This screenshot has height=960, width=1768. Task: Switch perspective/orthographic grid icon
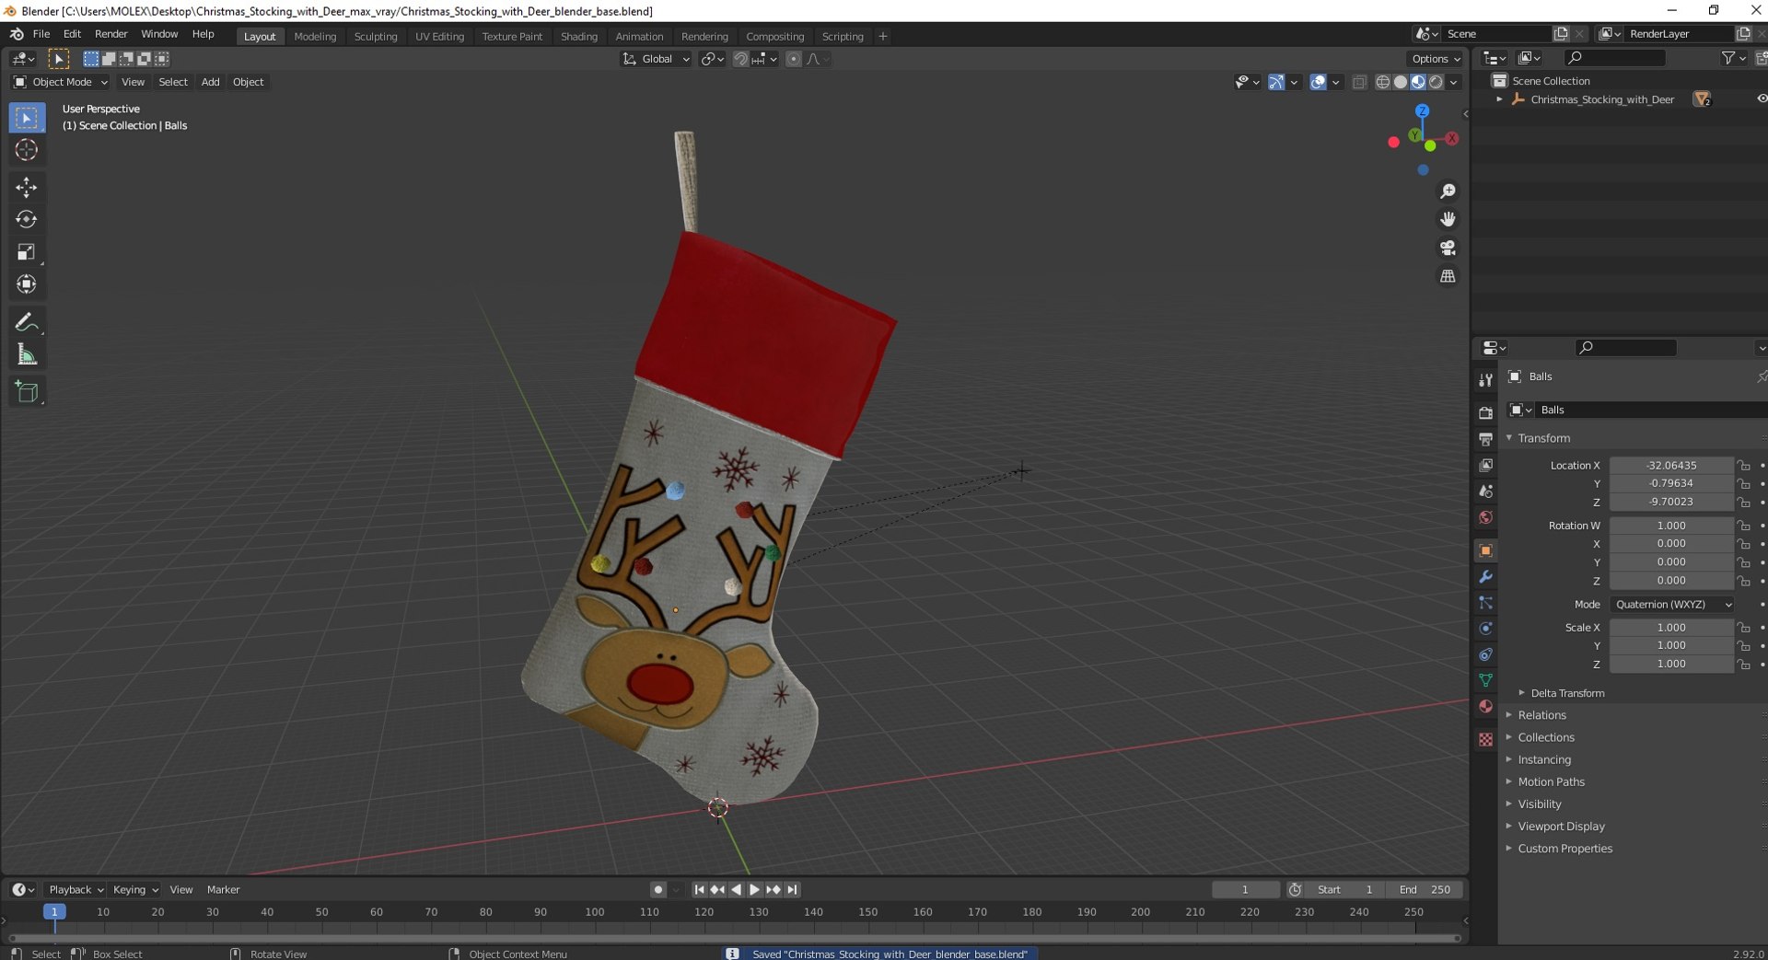(x=1448, y=276)
